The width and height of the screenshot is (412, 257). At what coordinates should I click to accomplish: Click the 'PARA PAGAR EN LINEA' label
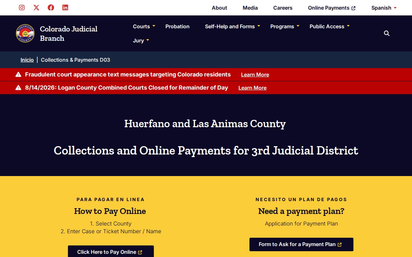(111, 199)
